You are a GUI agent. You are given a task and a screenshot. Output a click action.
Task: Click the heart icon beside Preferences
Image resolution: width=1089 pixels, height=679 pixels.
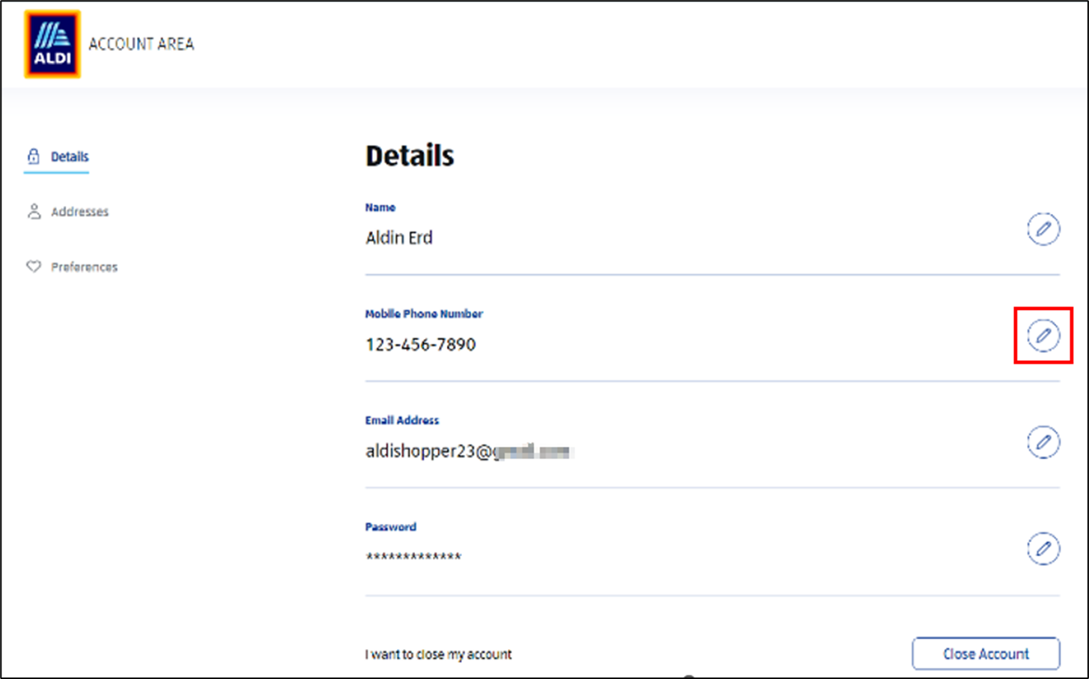click(x=34, y=267)
